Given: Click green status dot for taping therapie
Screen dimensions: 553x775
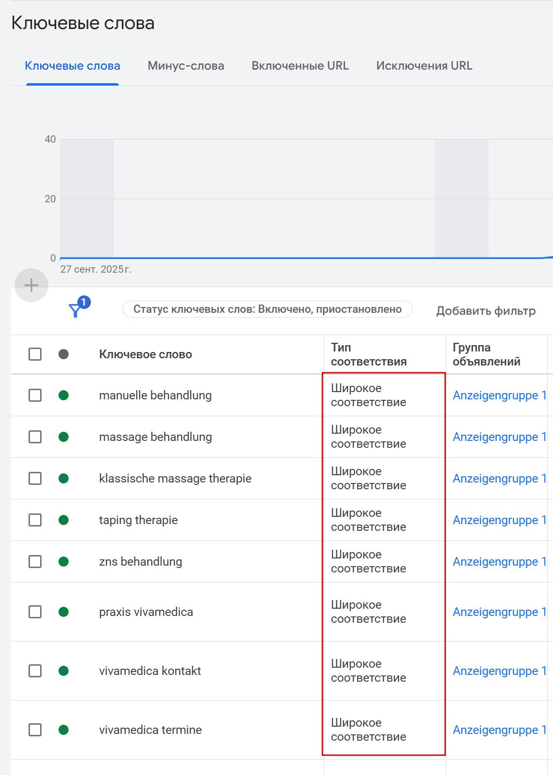Looking at the screenshot, I should [x=63, y=520].
